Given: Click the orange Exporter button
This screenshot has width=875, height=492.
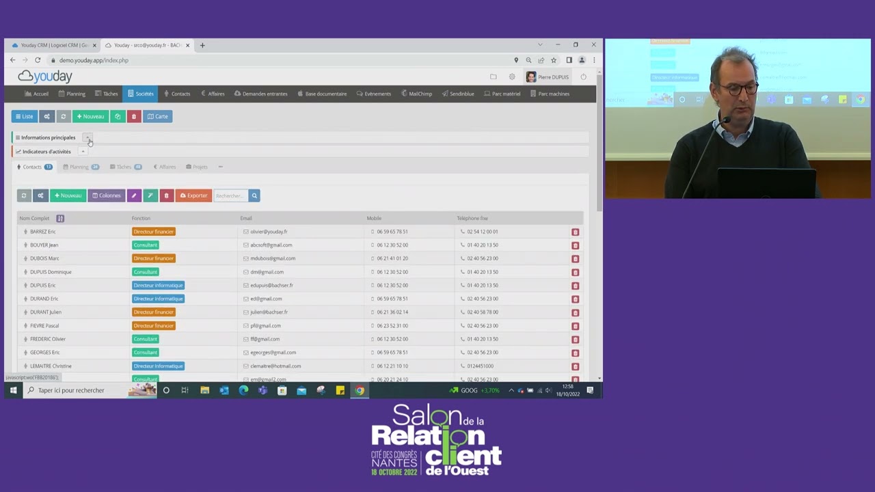Looking at the screenshot, I should click(193, 195).
